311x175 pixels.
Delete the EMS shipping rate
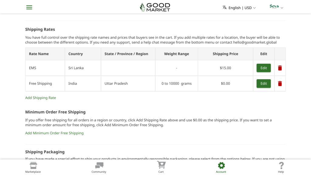[280, 68]
